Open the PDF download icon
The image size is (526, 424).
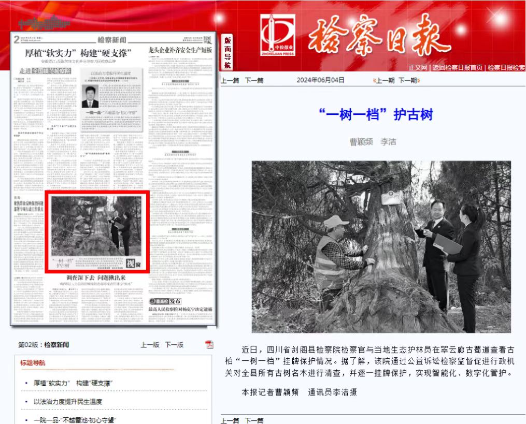tap(209, 345)
